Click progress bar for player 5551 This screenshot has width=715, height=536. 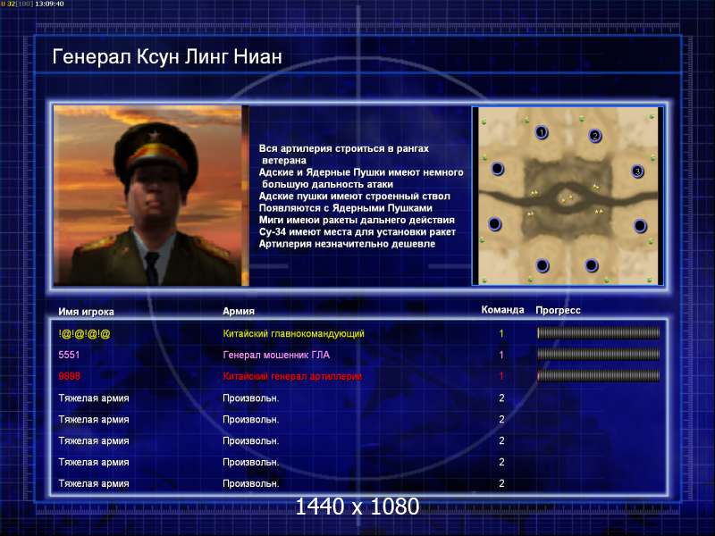click(x=598, y=354)
